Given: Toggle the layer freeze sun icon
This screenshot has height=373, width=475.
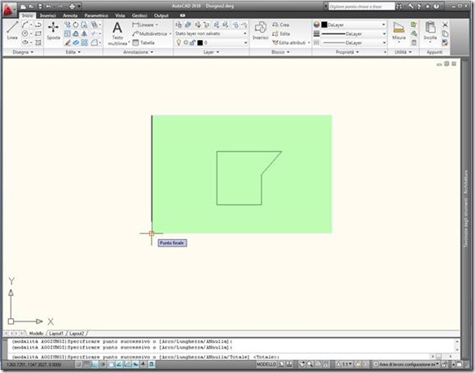Looking at the screenshot, I should (186, 42).
